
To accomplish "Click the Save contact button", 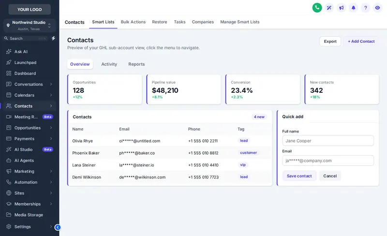I will [x=299, y=176].
